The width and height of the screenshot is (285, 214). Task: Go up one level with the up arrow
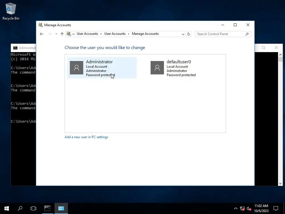point(62,34)
